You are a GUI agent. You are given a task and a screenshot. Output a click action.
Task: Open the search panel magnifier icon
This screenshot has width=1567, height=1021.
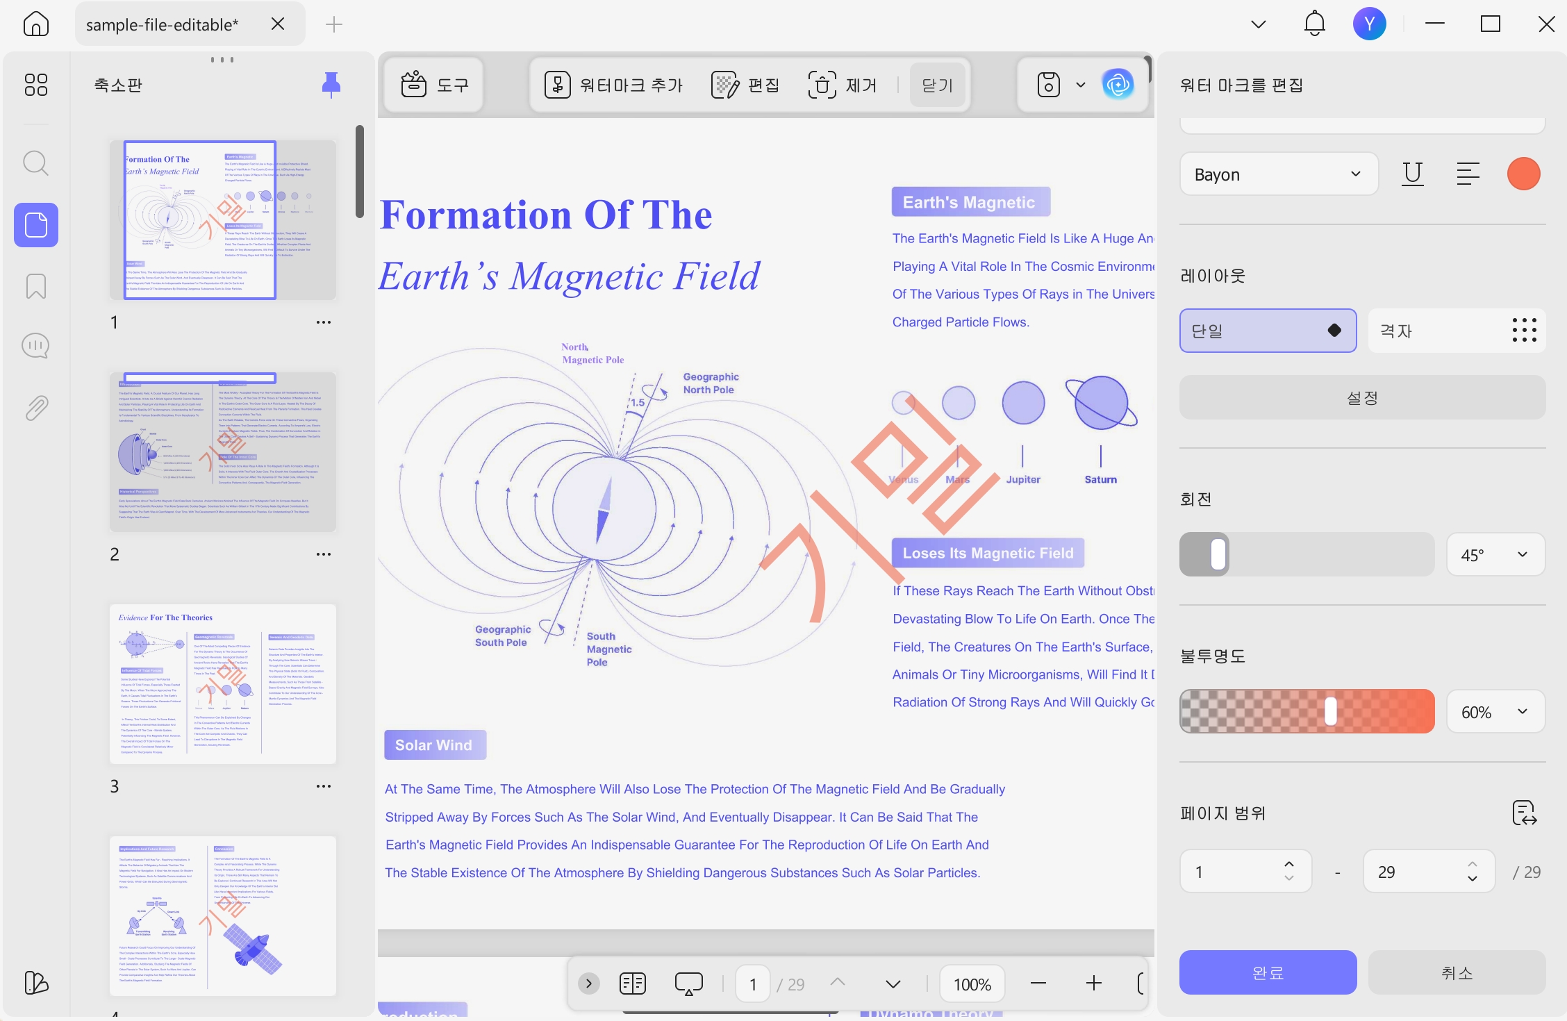click(35, 164)
